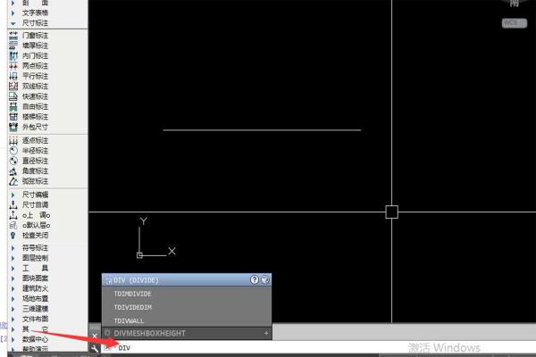Click the 外包尺寸 outer dimension tool

34,127
